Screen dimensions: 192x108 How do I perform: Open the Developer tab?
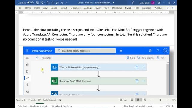pyautogui.click(x=117, y=8)
